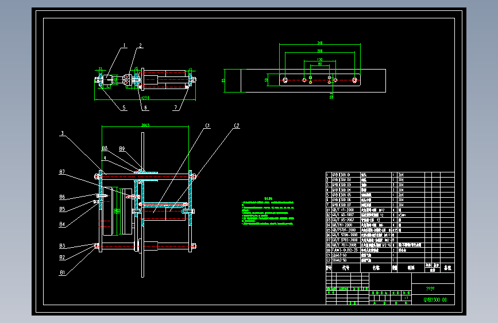
Task: Click the B1 callout label on the drawing
Action: [62, 272]
